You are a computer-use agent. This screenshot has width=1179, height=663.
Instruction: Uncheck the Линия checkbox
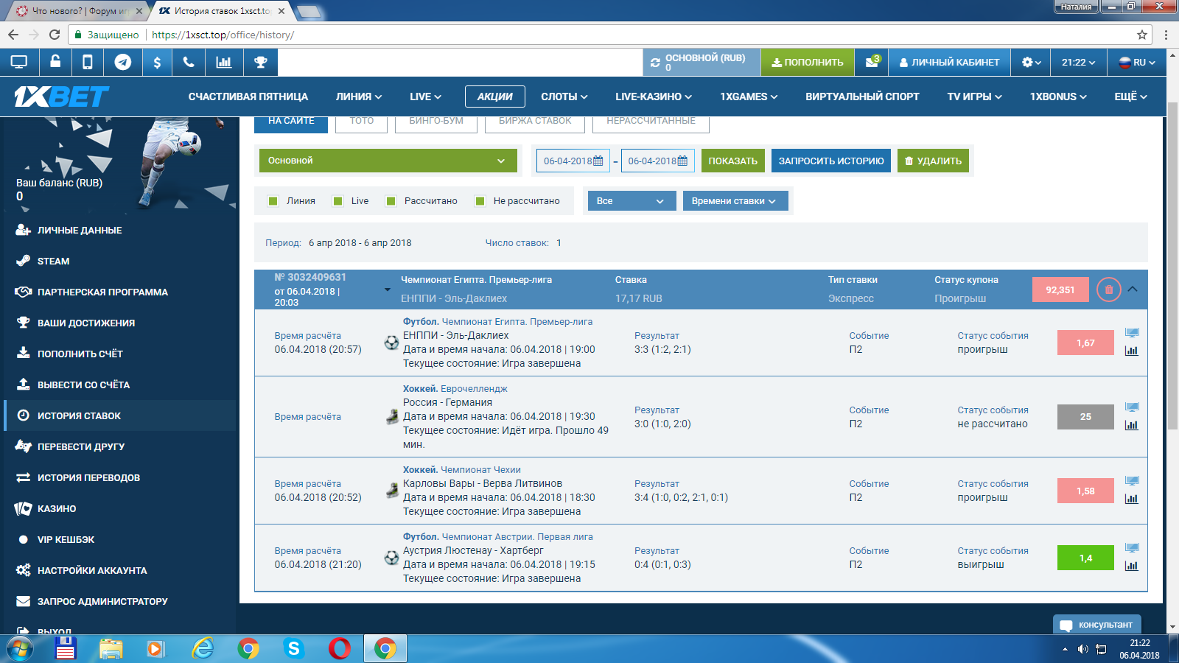(273, 201)
